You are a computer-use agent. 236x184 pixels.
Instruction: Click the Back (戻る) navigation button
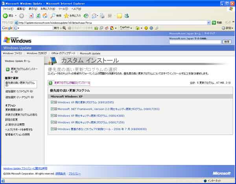point(8,16)
